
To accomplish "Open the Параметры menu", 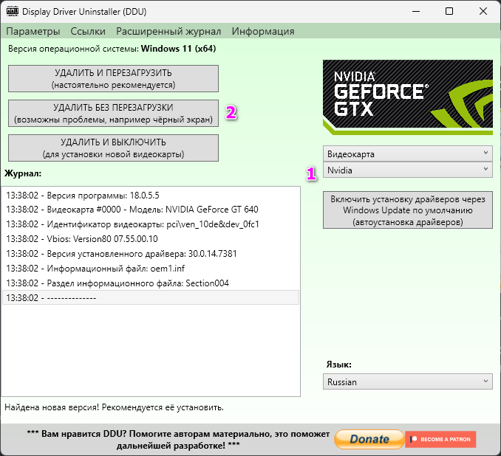I will 33,31.
